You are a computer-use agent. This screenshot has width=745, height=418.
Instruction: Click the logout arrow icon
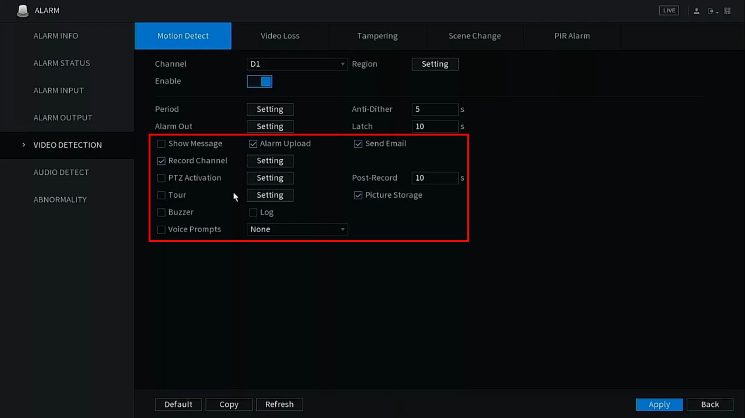pos(711,11)
